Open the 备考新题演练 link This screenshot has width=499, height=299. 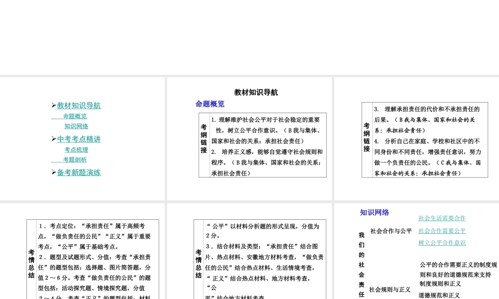(x=79, y=172)
